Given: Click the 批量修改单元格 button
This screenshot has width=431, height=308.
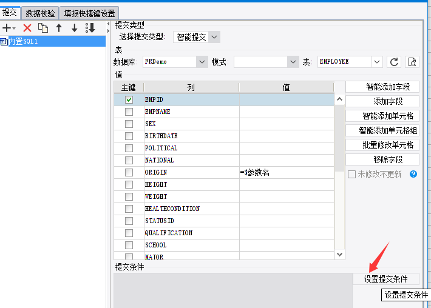Looking at the screenshot, I should click(382, 145).
